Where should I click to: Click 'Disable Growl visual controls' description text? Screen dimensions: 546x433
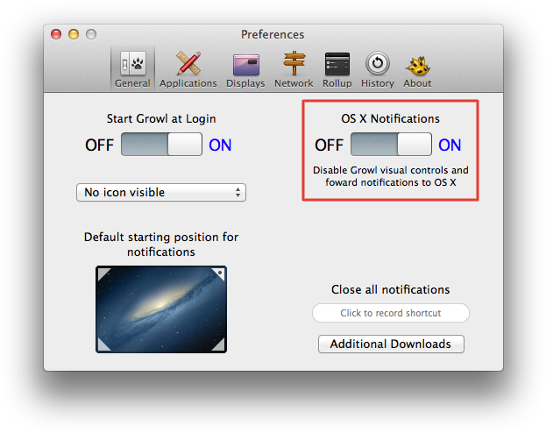pyautogui.click(x=391, y=176)
